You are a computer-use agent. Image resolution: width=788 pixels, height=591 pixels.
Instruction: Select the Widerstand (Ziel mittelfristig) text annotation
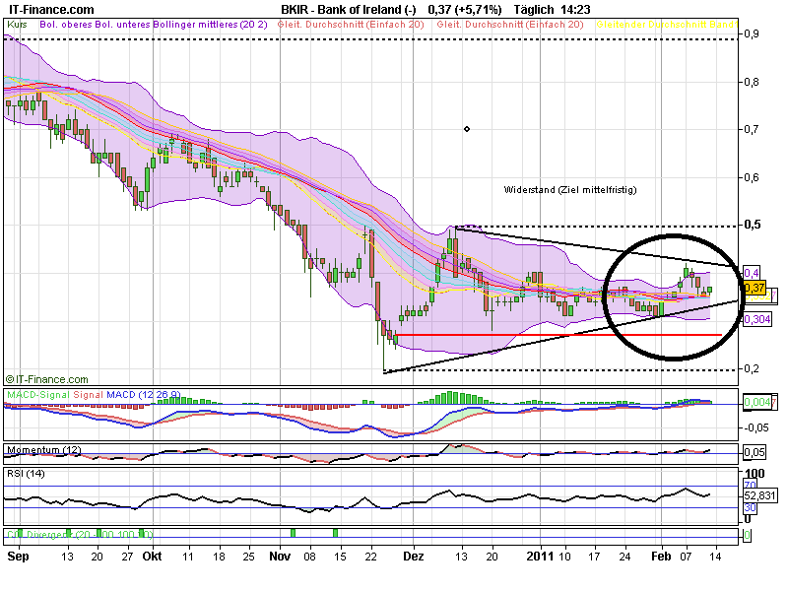(x=569, y=189)
